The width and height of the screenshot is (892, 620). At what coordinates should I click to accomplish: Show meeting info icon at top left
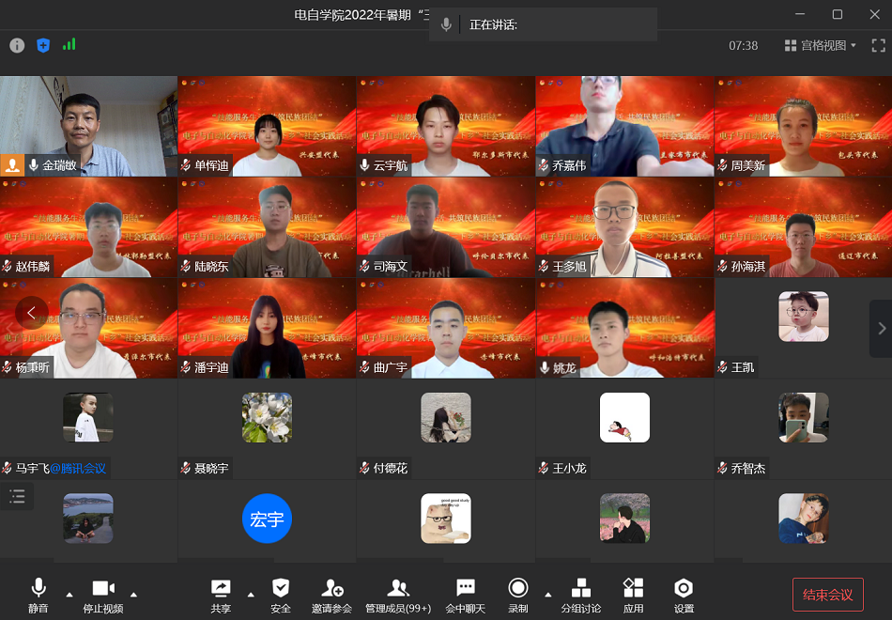click(17, 45)
